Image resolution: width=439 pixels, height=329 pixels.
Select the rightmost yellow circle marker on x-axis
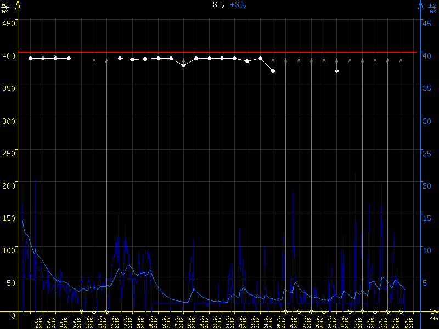[x=401, y=311]
